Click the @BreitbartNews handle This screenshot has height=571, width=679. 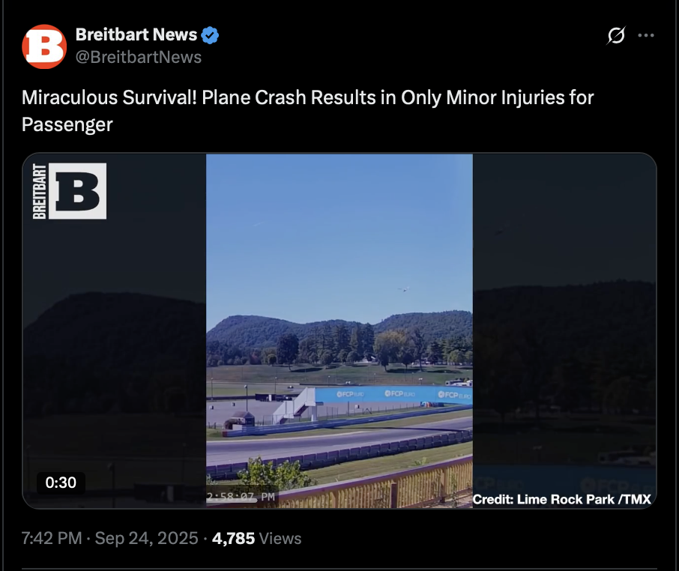[x=139, y=57]
